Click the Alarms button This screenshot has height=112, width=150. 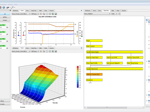[5, 101]
